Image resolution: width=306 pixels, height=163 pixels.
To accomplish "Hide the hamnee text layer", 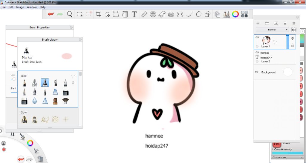I will point(257,53).
